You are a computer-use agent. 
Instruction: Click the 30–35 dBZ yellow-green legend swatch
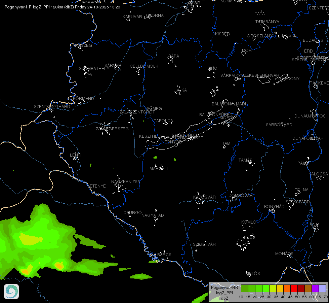[273, 288]
